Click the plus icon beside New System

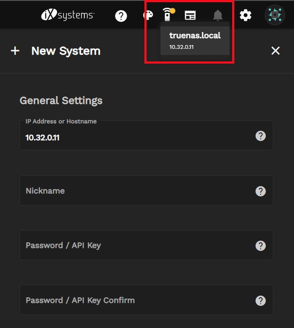click(x=15, y=51)
